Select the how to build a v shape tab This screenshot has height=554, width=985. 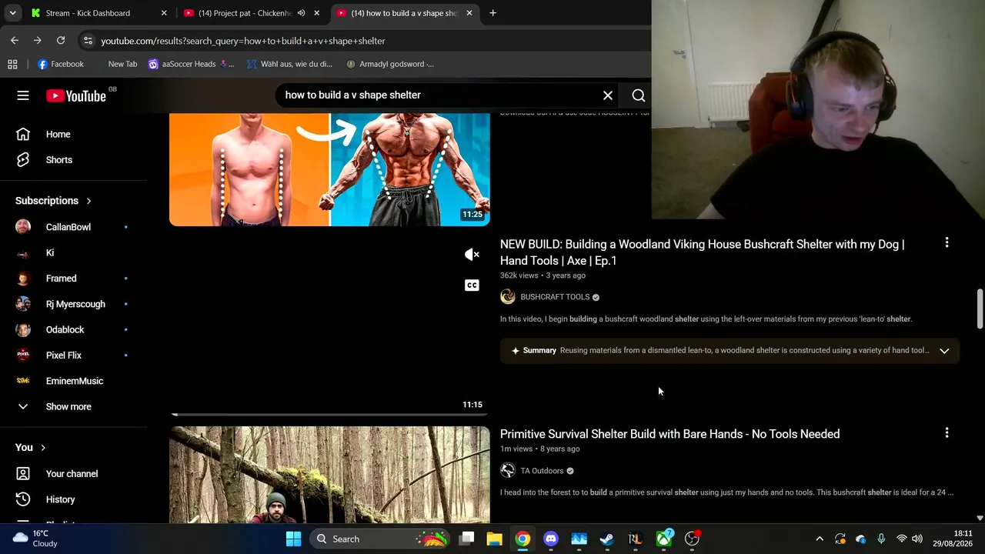coord(406,13)
